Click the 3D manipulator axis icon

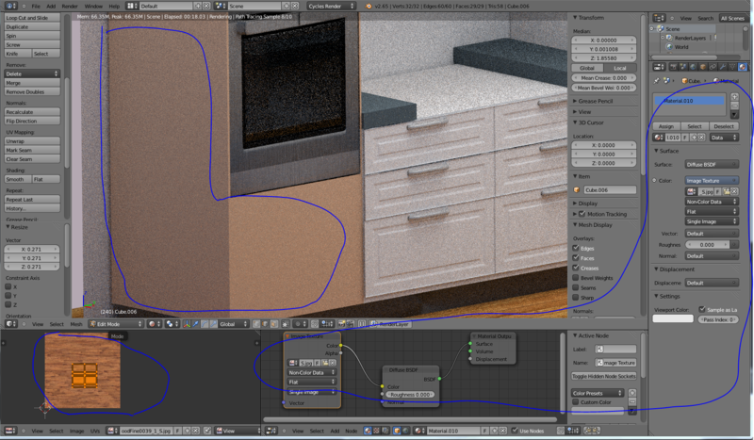tap(186, 324)
